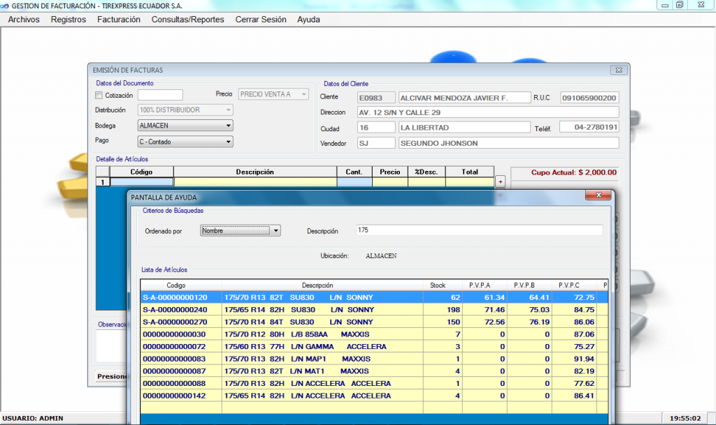Close the Emisión de Facturas window
This screenshot has width=716, height=425.
(617, 70)
